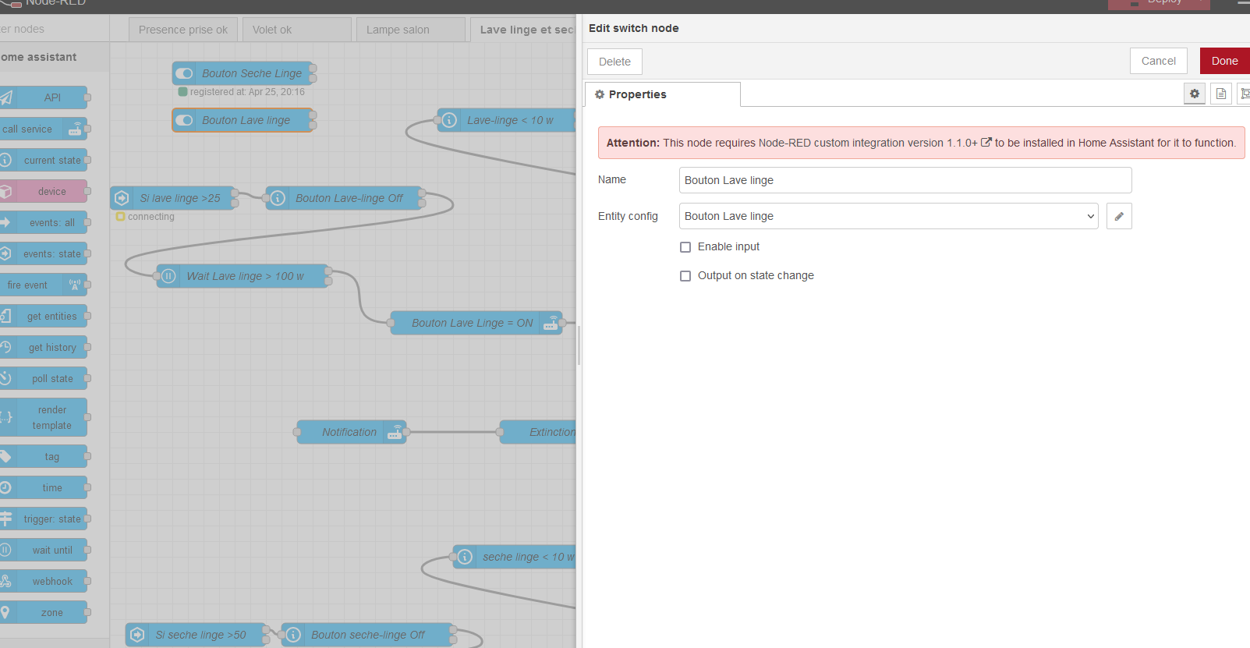Open the external link icon for version 1.1.0+
Screen dimensions: 1250x648
coord(986,143)
